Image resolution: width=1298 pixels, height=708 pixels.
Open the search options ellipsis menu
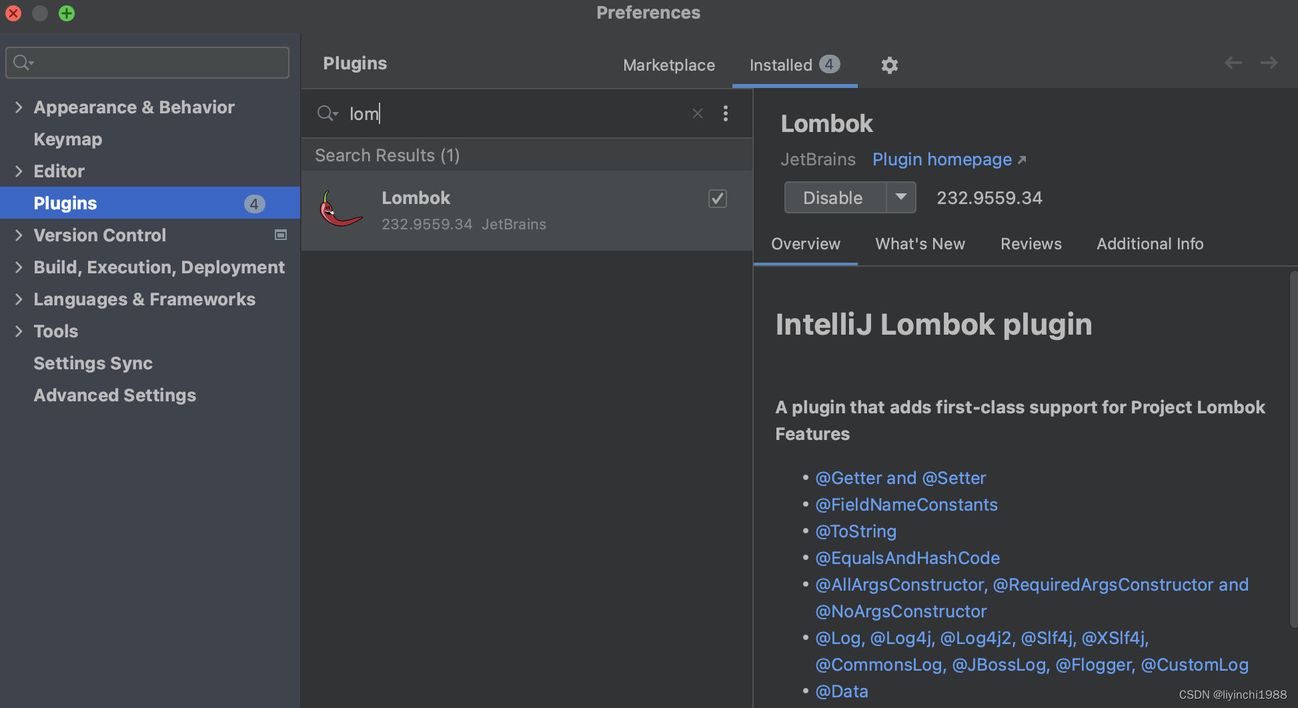pos(726,113)
